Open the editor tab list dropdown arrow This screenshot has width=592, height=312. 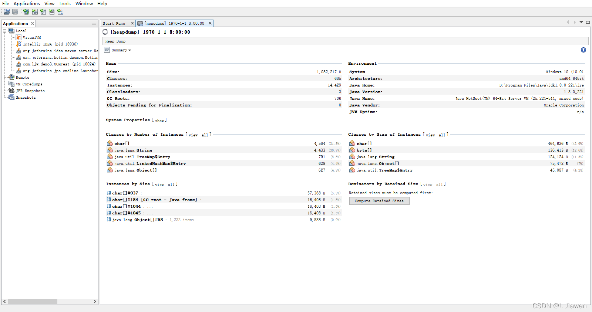581,22
